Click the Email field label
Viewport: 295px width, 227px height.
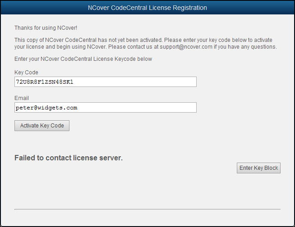click(x=22, y=98)
